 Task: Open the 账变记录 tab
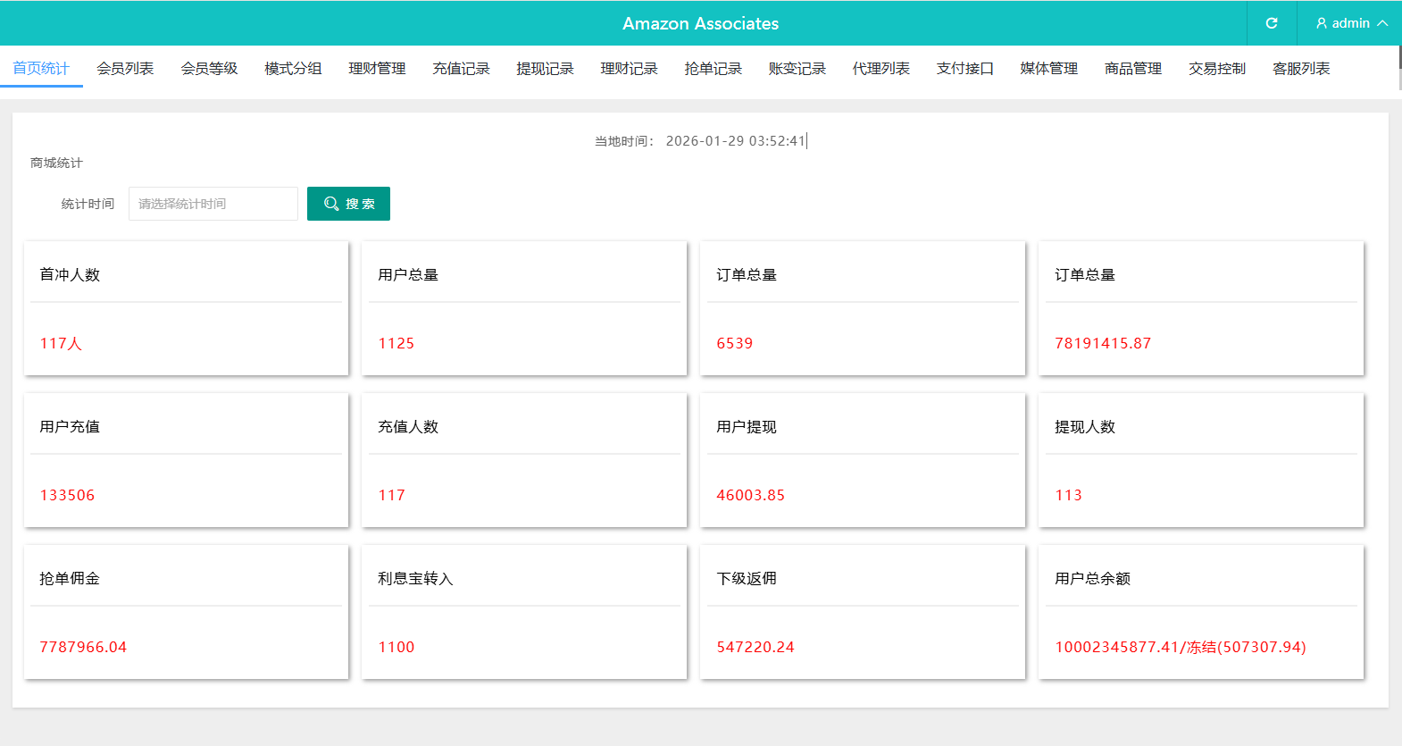[797, 69]
